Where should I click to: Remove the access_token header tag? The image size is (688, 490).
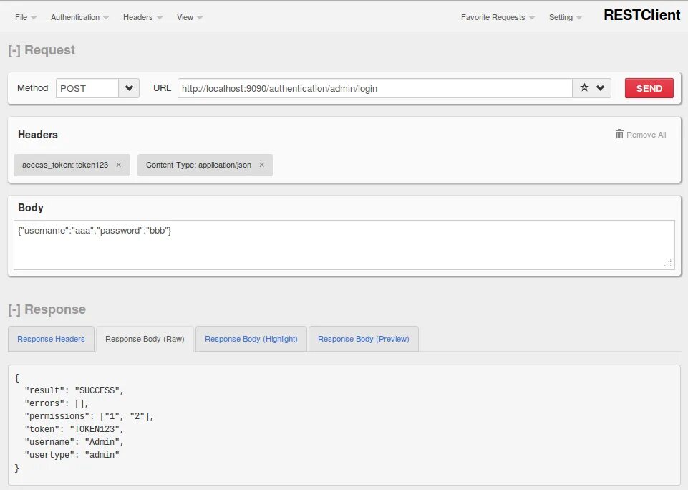[119, 165]
